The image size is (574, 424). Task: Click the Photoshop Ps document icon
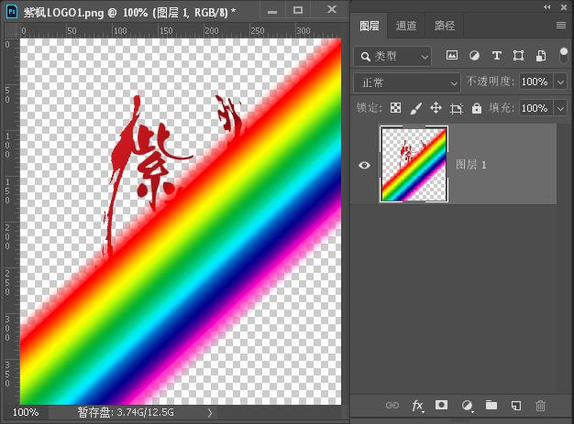[12, 12]
